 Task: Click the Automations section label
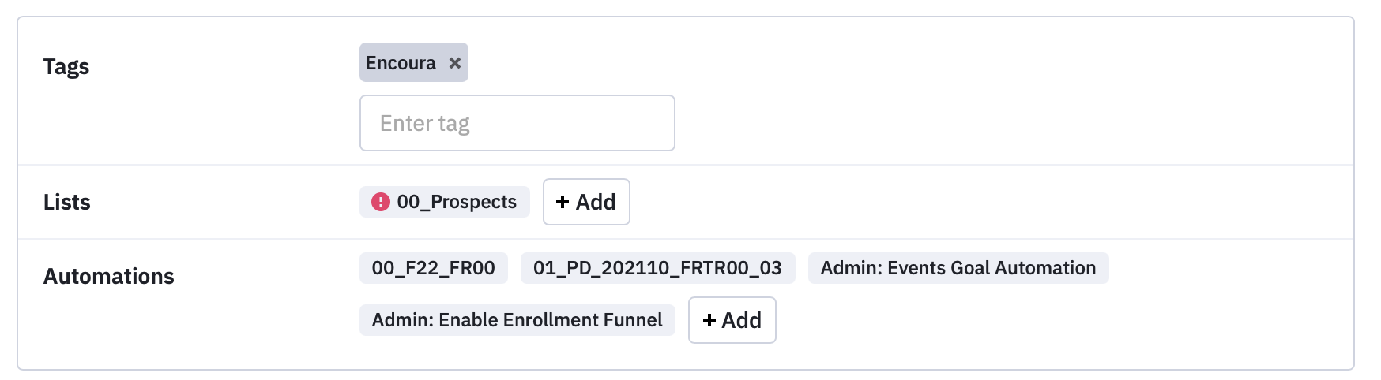tap(109, 277)
